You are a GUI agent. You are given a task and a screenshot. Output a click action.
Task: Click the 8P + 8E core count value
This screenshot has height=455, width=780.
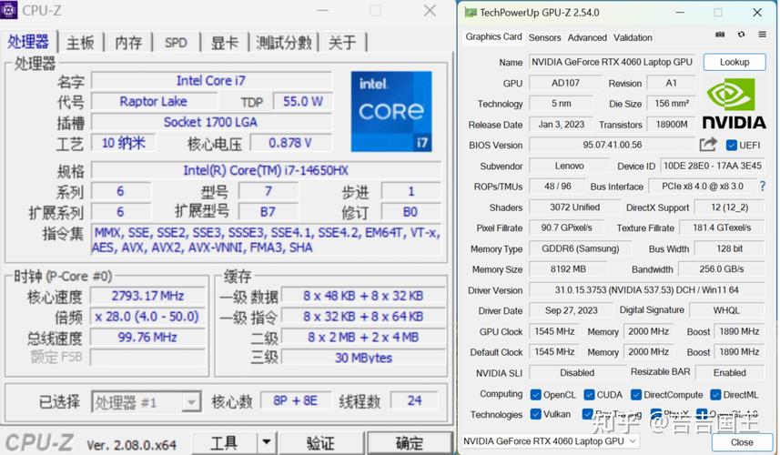click(295, 400)
